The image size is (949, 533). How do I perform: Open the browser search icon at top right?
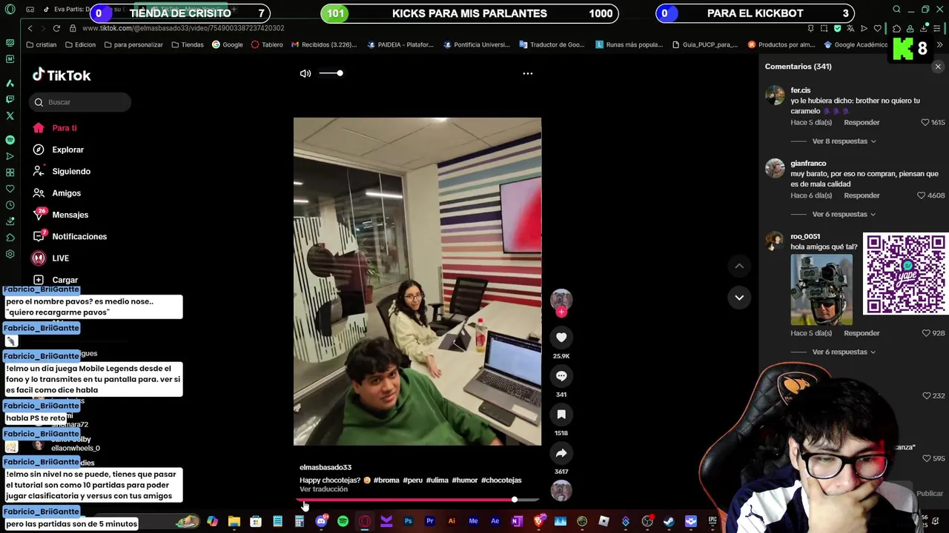896,10
